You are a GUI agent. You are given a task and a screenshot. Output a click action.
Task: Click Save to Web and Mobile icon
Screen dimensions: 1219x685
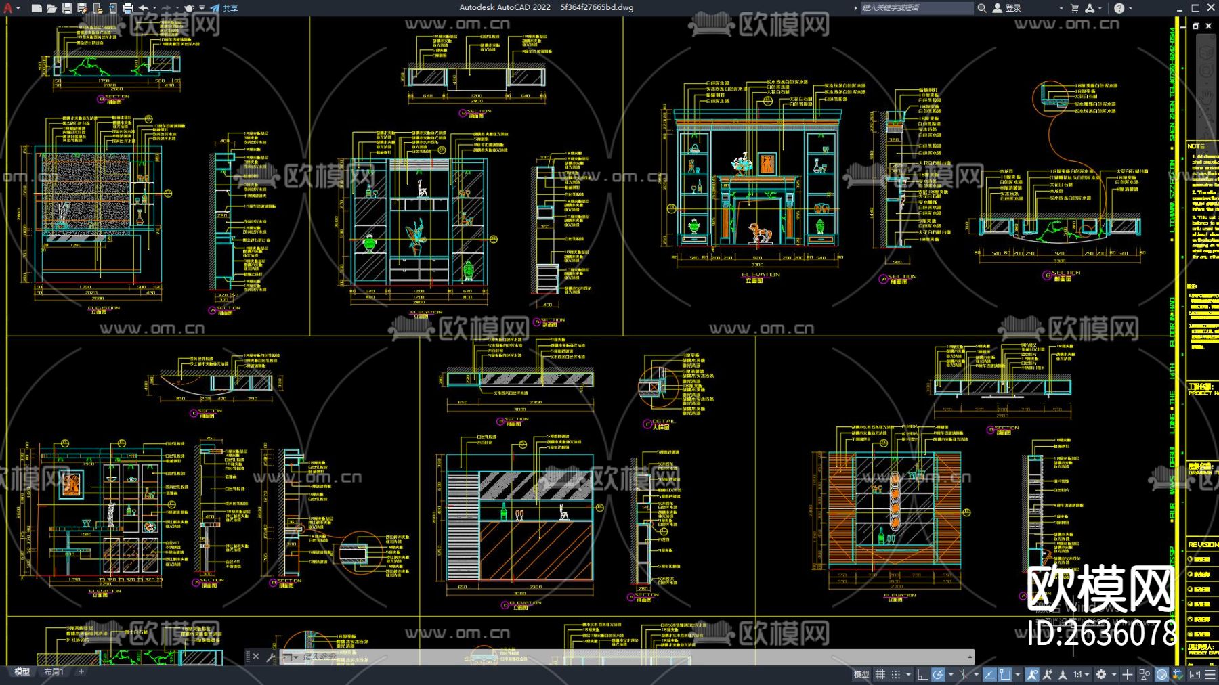pos(112,8)
